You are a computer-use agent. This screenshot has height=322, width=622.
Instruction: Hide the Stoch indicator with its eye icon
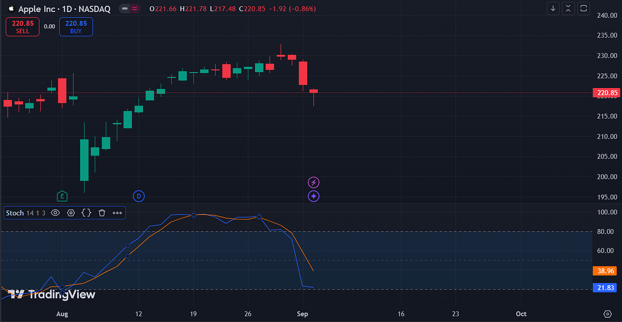coord(55,213)
